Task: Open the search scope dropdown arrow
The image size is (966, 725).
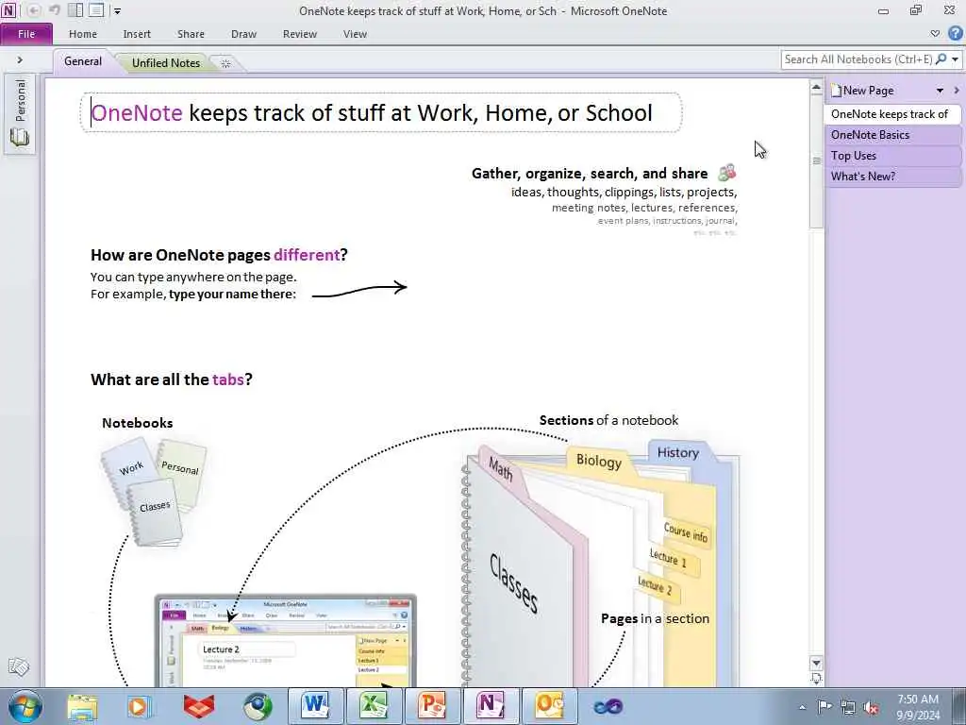Action: tap(955, 59)
